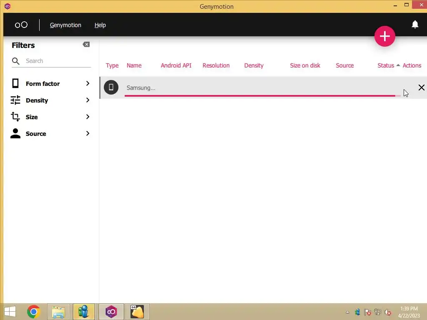
Task: Expand the Density filter chevron
Action: pos(88,100)
